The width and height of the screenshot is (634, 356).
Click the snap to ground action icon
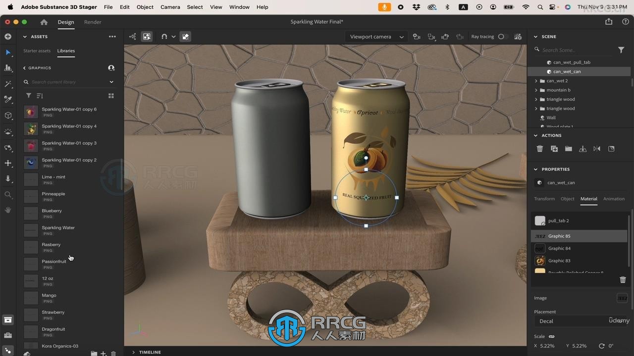582,149
